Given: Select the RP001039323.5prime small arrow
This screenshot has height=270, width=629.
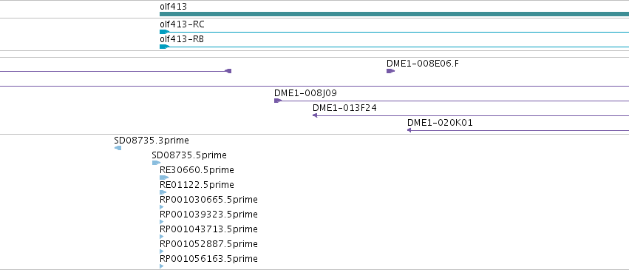Looking at the screenshot, I should point(162,222).
